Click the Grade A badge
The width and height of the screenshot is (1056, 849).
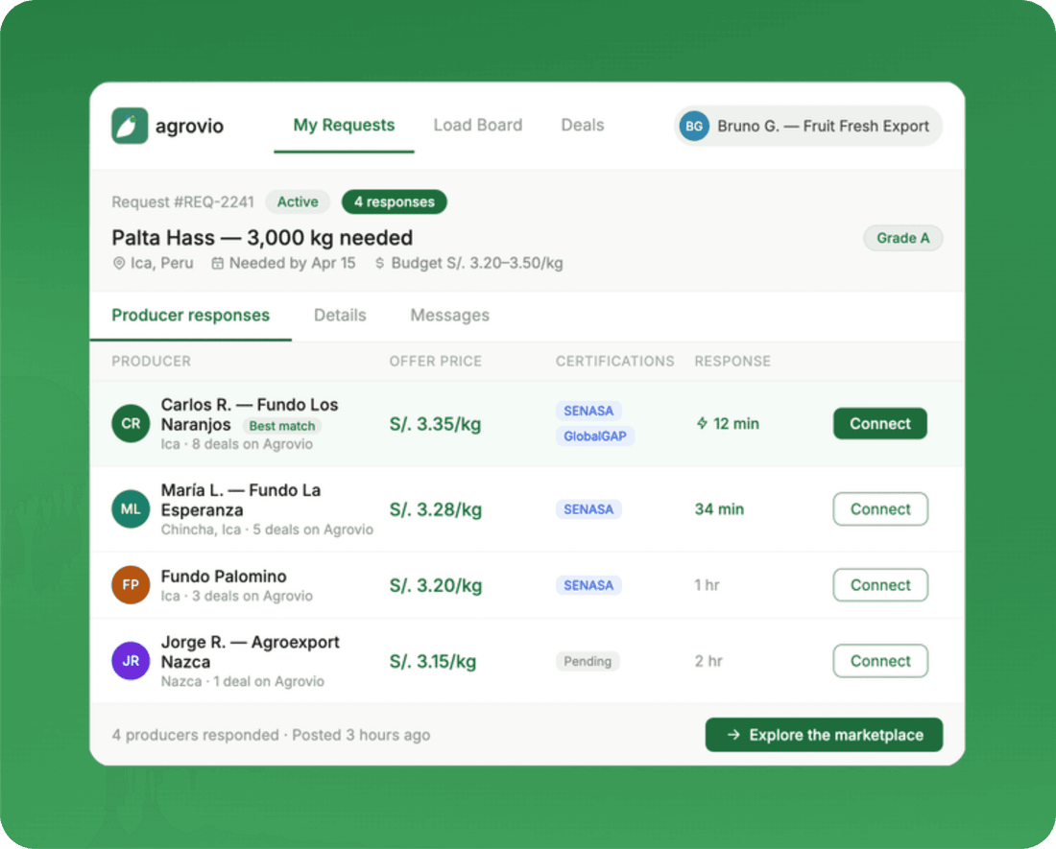(x=902, y=238)
